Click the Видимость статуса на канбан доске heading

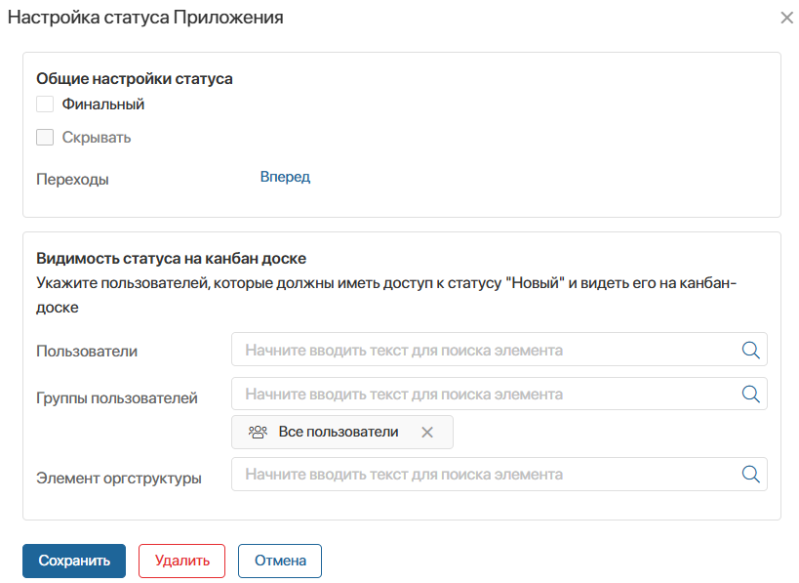click(172, 258)
